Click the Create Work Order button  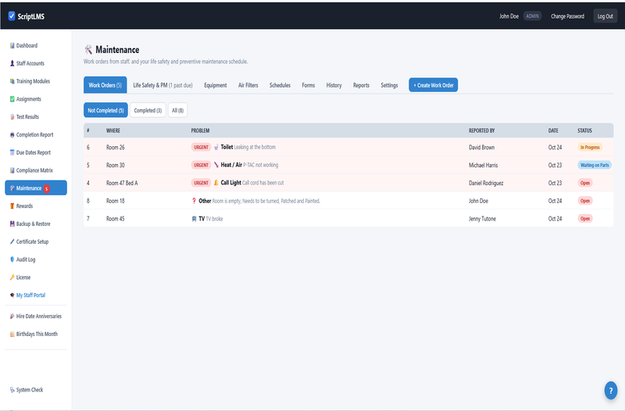pos(434,85)
